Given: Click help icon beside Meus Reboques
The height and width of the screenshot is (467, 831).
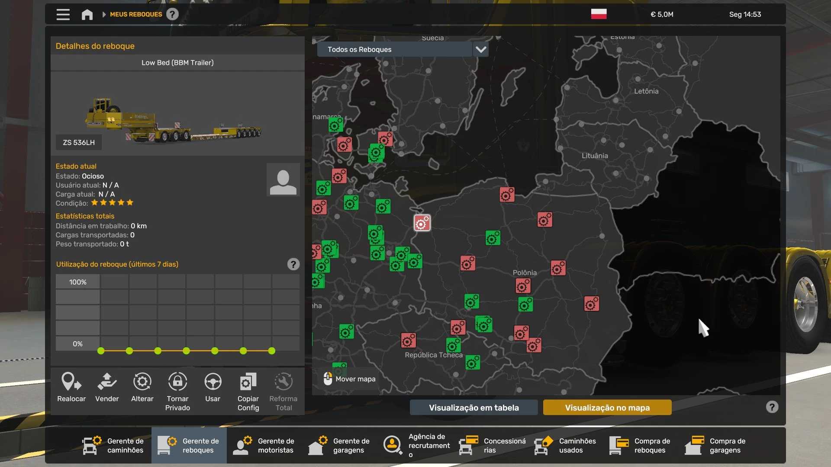Looking at the screenshot, I should [172, 14].
